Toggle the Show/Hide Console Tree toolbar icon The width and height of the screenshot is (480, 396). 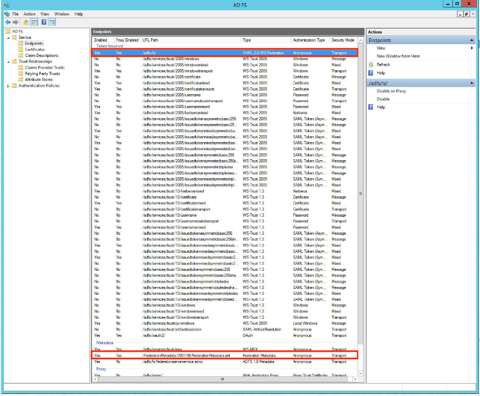point(34,22)
